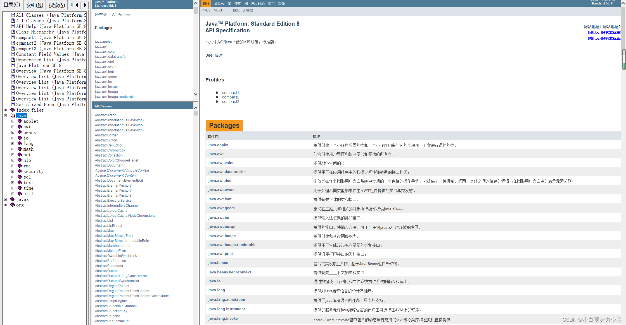Click the Deprecated List page icon
This screenshot has height=325, width=626.
point(13,60)
